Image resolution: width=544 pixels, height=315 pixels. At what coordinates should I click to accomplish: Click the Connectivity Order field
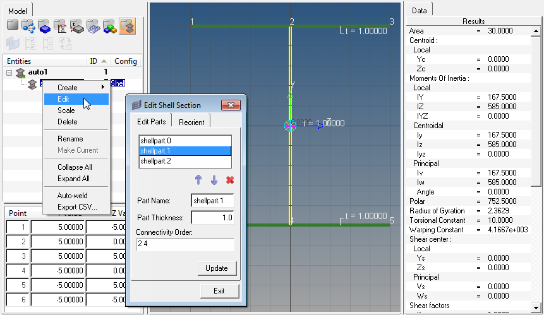pos(185,244)
